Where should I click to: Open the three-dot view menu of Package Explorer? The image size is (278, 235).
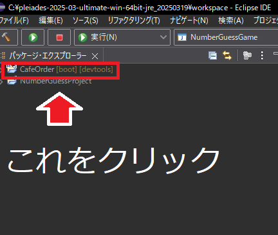[x=262, y=55]
